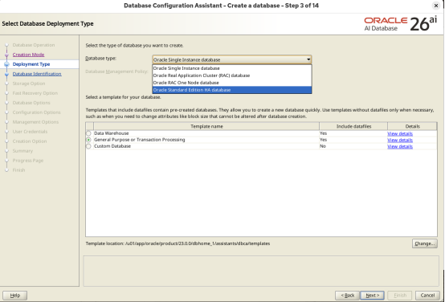
Task: Select Deployment Type step in sidebar
Action: pyautogui.click(x=31, y=64)
